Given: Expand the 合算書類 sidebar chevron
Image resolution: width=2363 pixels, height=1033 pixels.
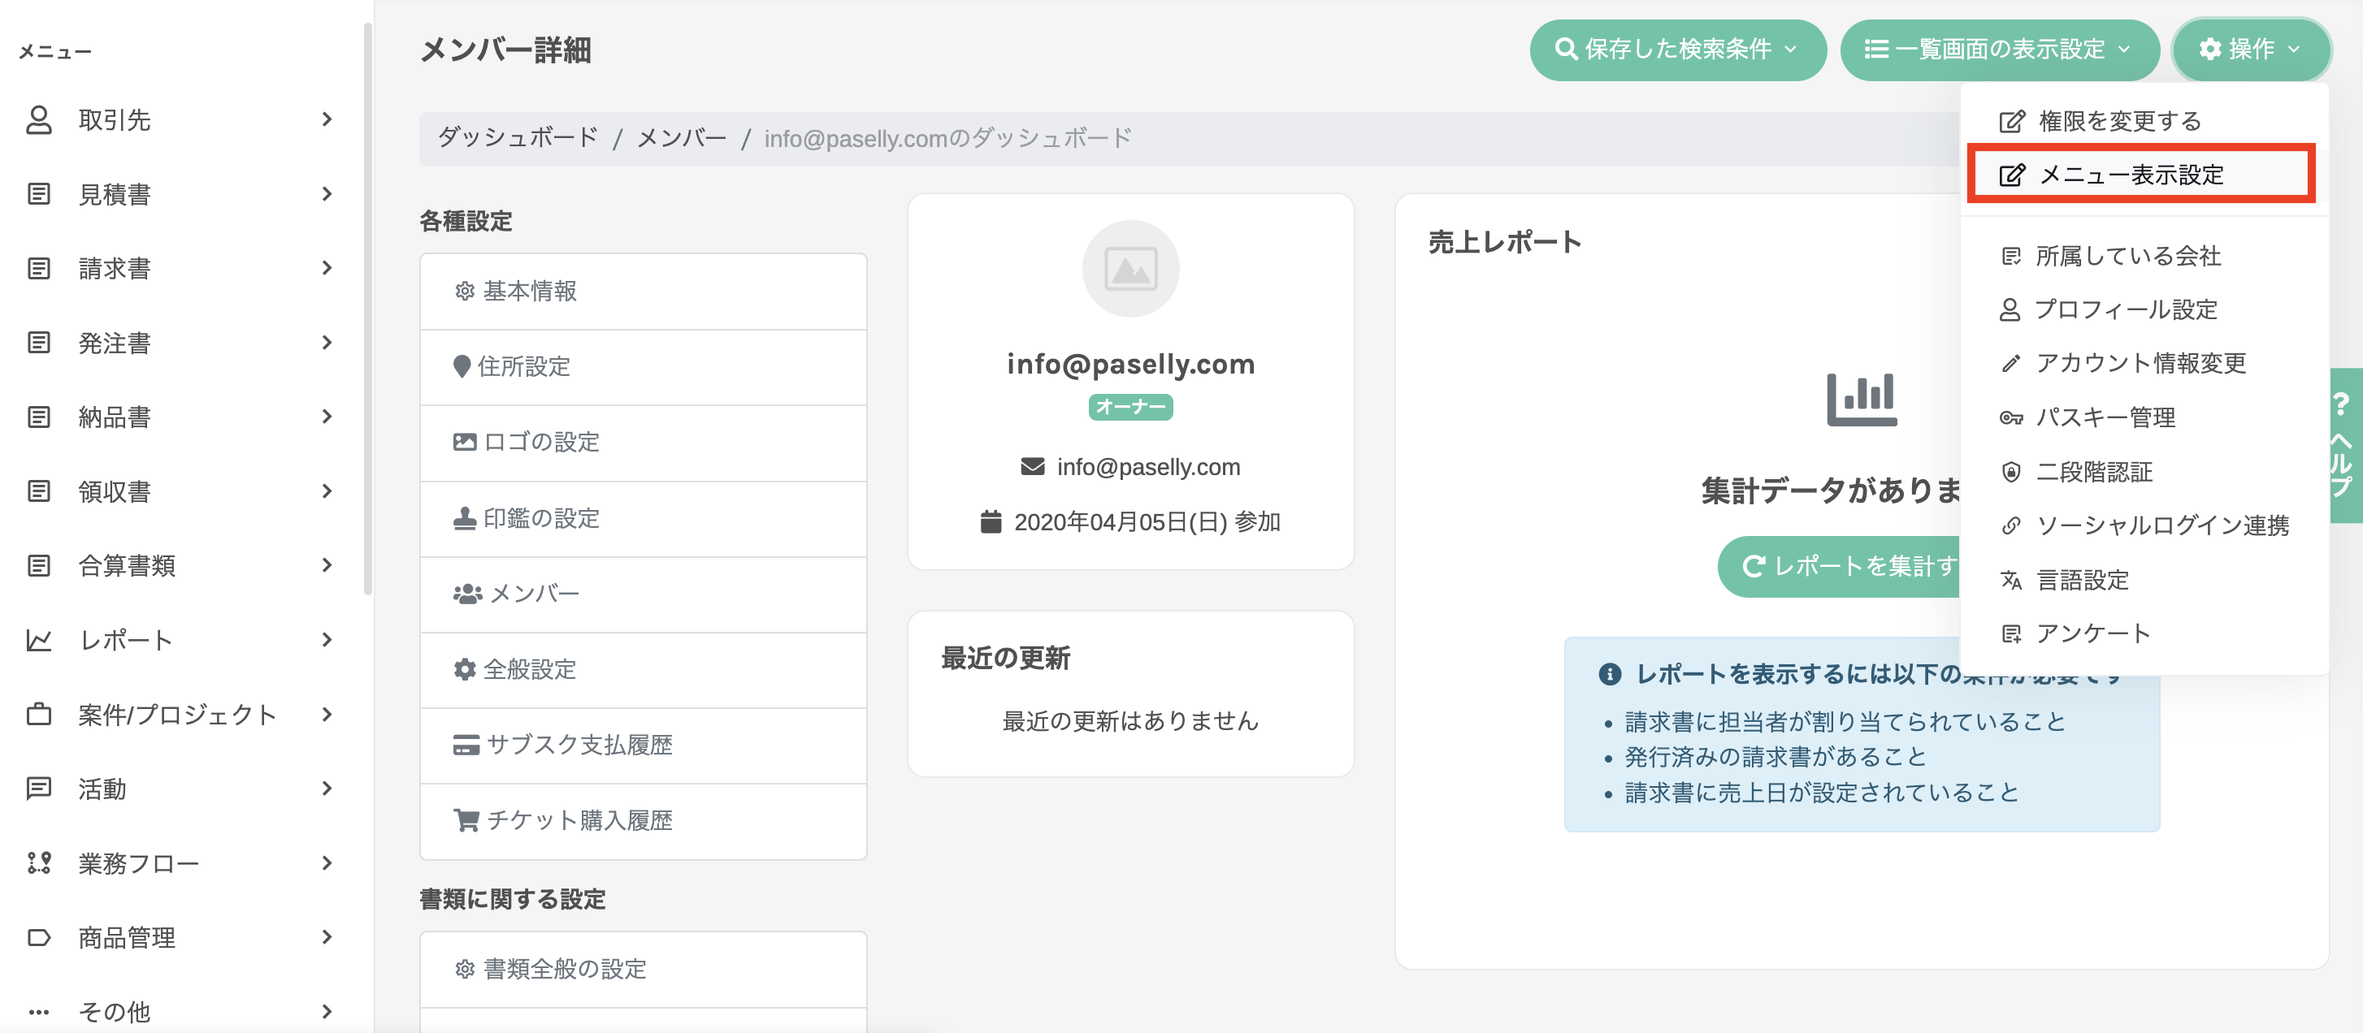Looking at the screenshot, I should point(327,564).
